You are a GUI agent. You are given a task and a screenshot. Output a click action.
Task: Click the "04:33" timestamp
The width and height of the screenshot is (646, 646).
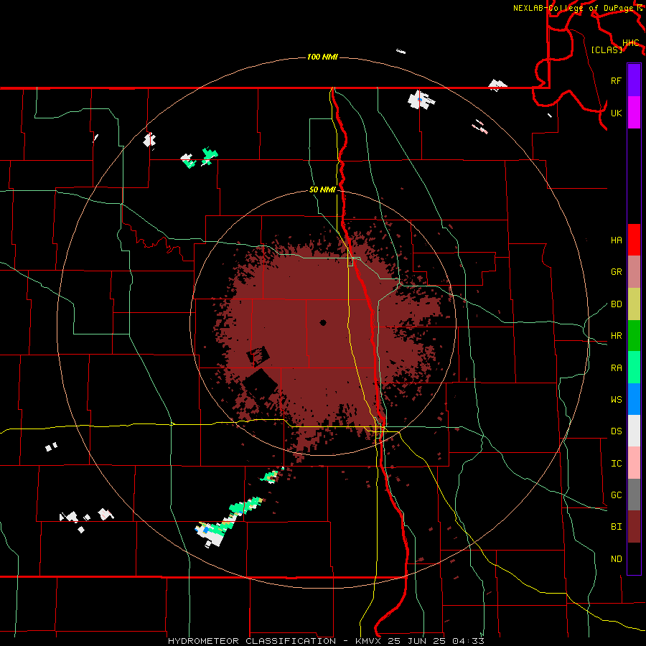(x=468, y=641)
